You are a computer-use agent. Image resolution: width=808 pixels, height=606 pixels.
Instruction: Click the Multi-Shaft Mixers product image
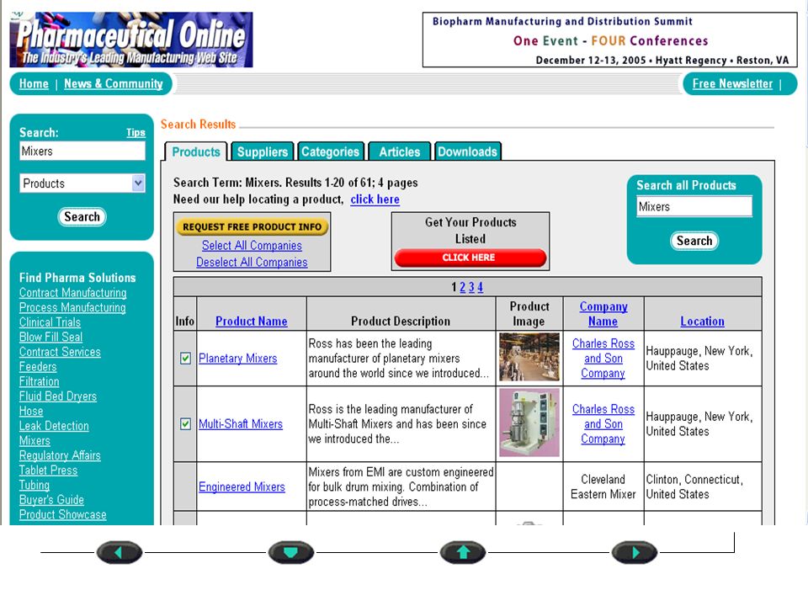[529, 423]
